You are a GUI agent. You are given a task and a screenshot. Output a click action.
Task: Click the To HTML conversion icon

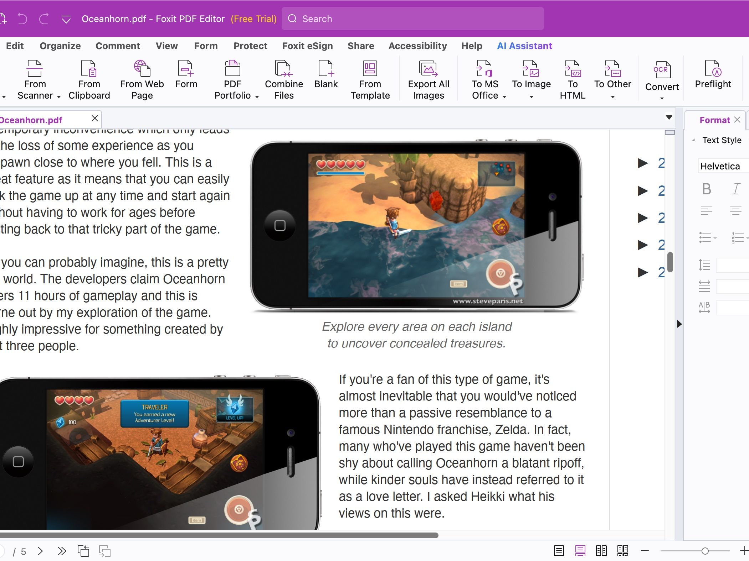tap(573, 69)
